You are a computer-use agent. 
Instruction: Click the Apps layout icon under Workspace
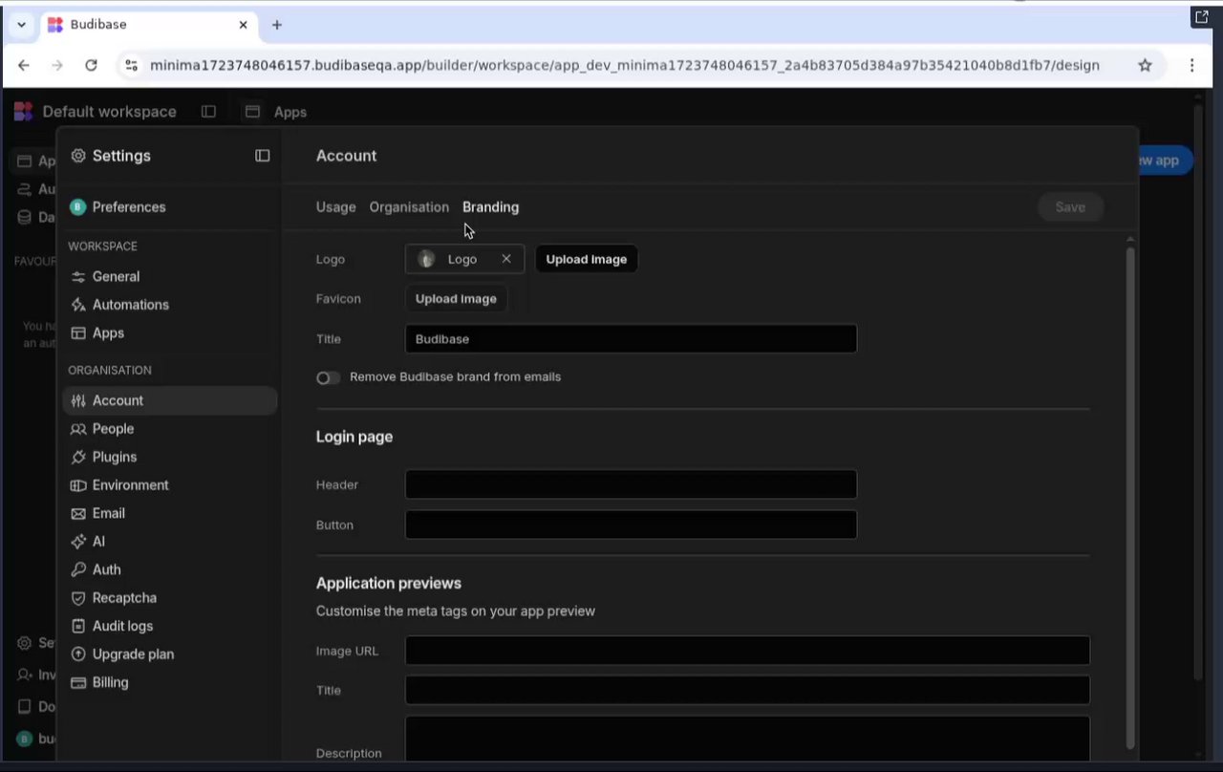(78, 333)
